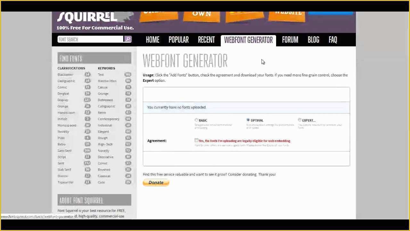Open the RECENT nav item

click(206, 40)
